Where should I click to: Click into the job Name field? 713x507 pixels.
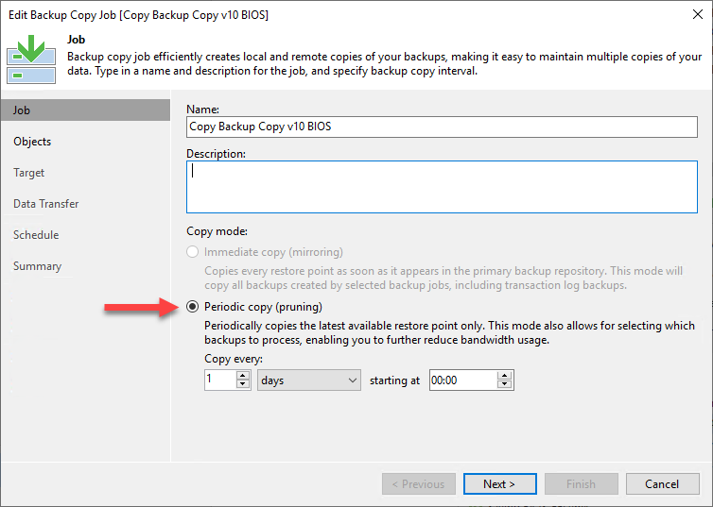pyautogui.click(x=442, y=127)
